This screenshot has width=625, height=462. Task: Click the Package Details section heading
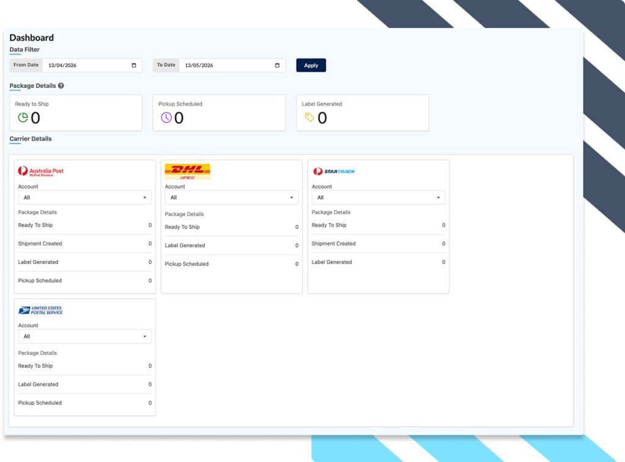coord(33,85)
